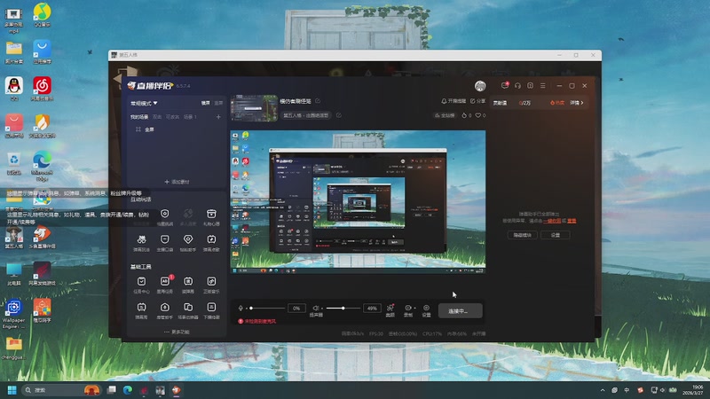Open 场景切换器 scene switcher tool
The image size is (710, 399).
coord(188,310)
